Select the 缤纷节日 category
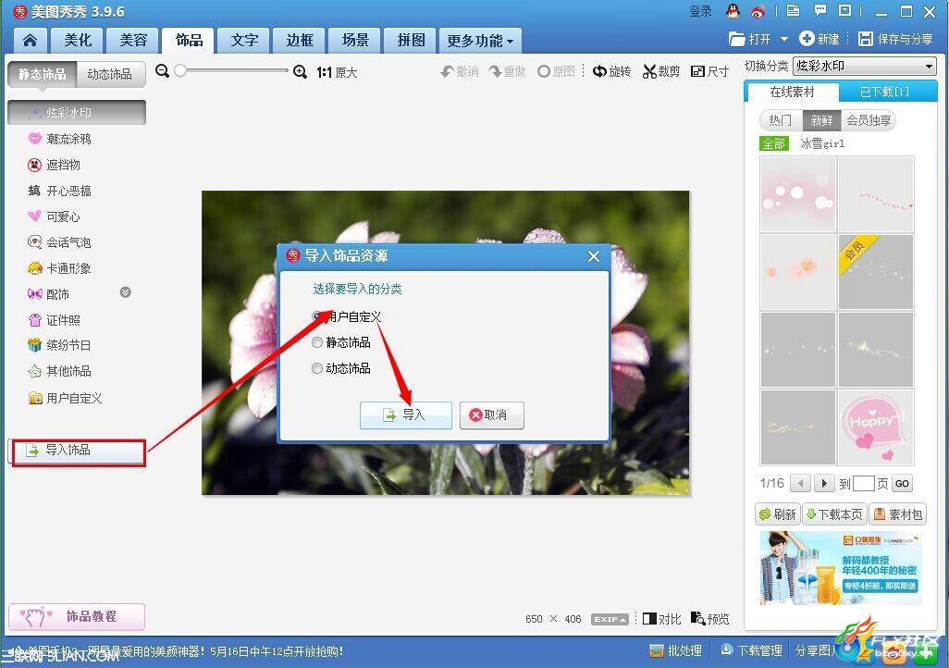This screenshot has width=949, height=668. click(x=59, y=345)
